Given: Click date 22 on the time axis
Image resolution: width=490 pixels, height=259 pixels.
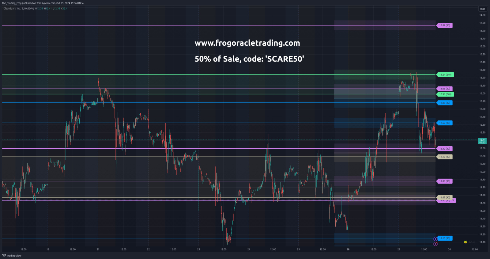Looking at the screenshot, I should coord(148,249).
